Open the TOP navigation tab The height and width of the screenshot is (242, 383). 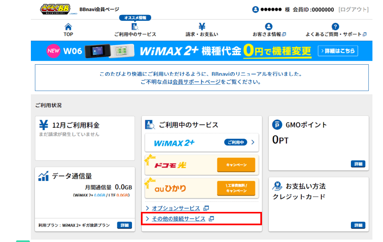[68, 30]
